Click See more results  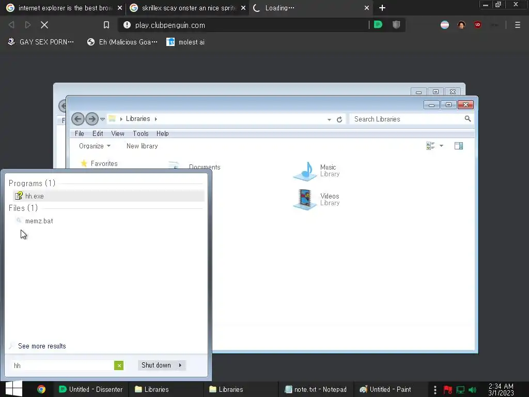point(42,346)
